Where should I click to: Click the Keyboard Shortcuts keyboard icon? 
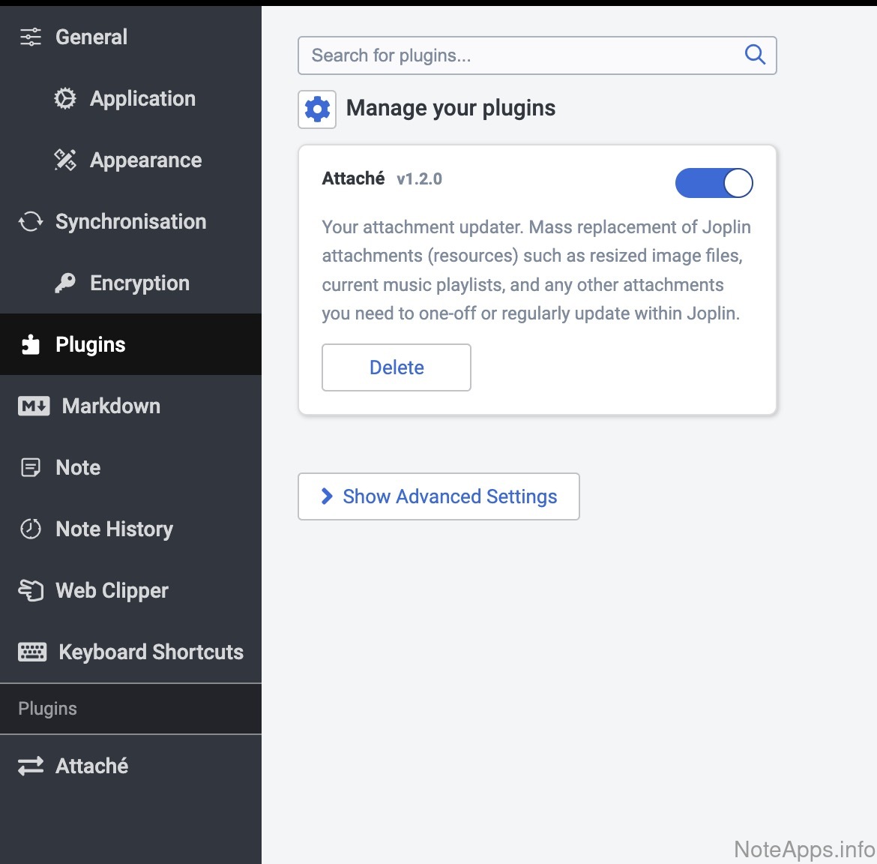pos(32,652)
